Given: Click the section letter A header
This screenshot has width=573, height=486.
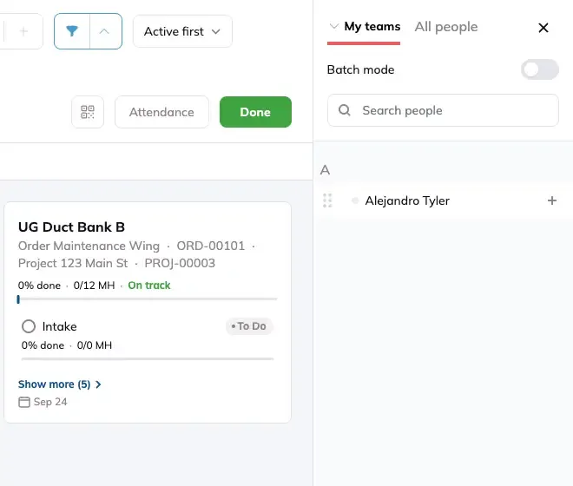Looking at the screenshot, I should 325,170.
